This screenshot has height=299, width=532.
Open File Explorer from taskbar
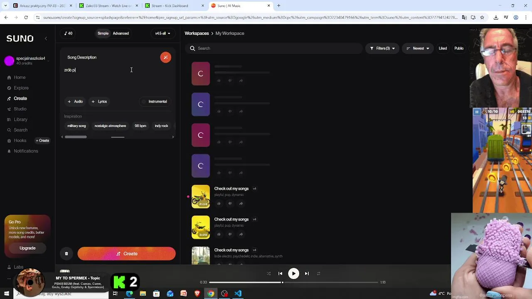click(x=143, y=294)
